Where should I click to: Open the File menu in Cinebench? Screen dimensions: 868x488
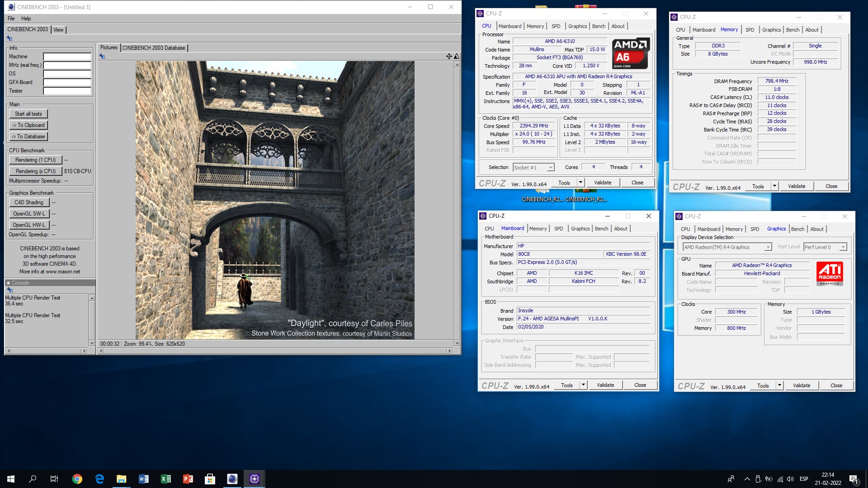tap(11, 19)
